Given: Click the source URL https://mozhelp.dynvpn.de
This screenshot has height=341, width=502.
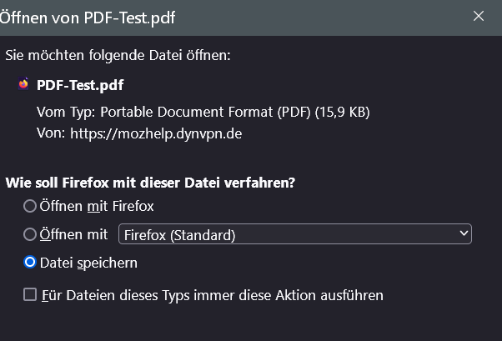Looking at the screenshot, I should pos(156,133).
